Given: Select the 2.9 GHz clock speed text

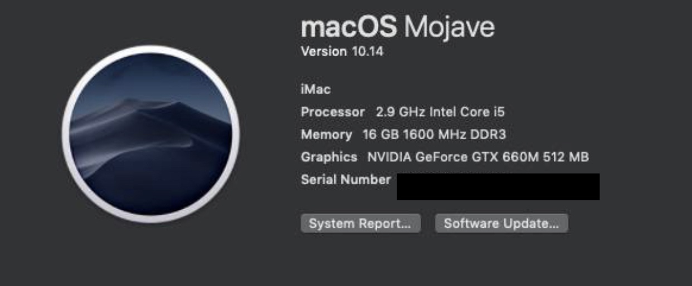Looking at the screenshot, I should 401,112.
